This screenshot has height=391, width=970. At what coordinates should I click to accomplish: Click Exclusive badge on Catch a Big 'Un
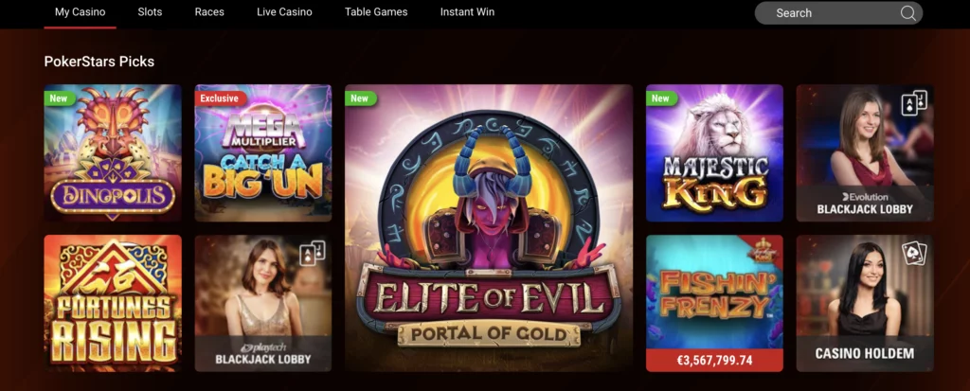point(219,98)
